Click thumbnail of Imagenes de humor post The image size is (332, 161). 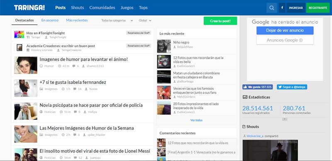tap(26, 65)
